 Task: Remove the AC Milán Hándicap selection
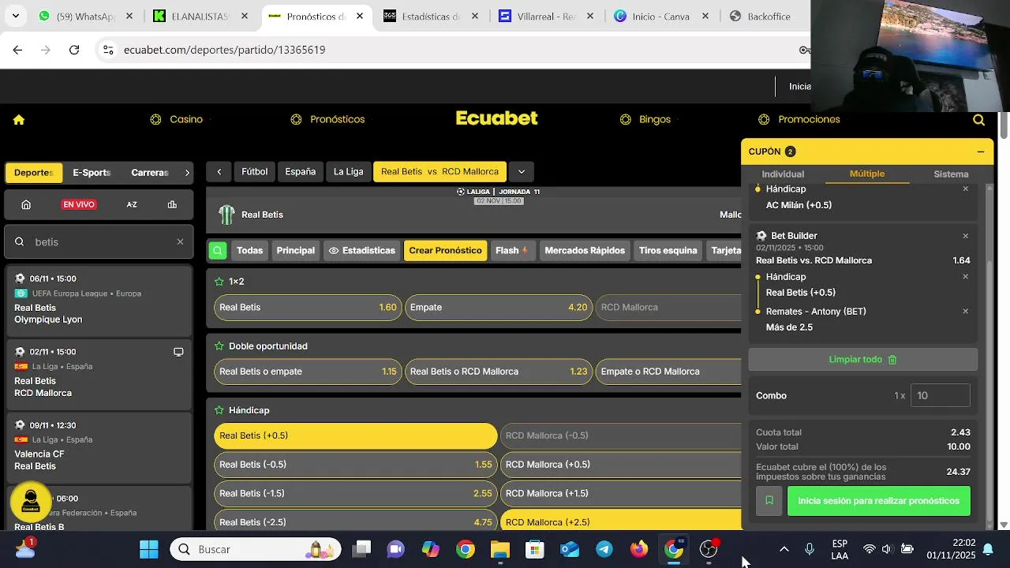pyautogui.click(x=965, y=189)
